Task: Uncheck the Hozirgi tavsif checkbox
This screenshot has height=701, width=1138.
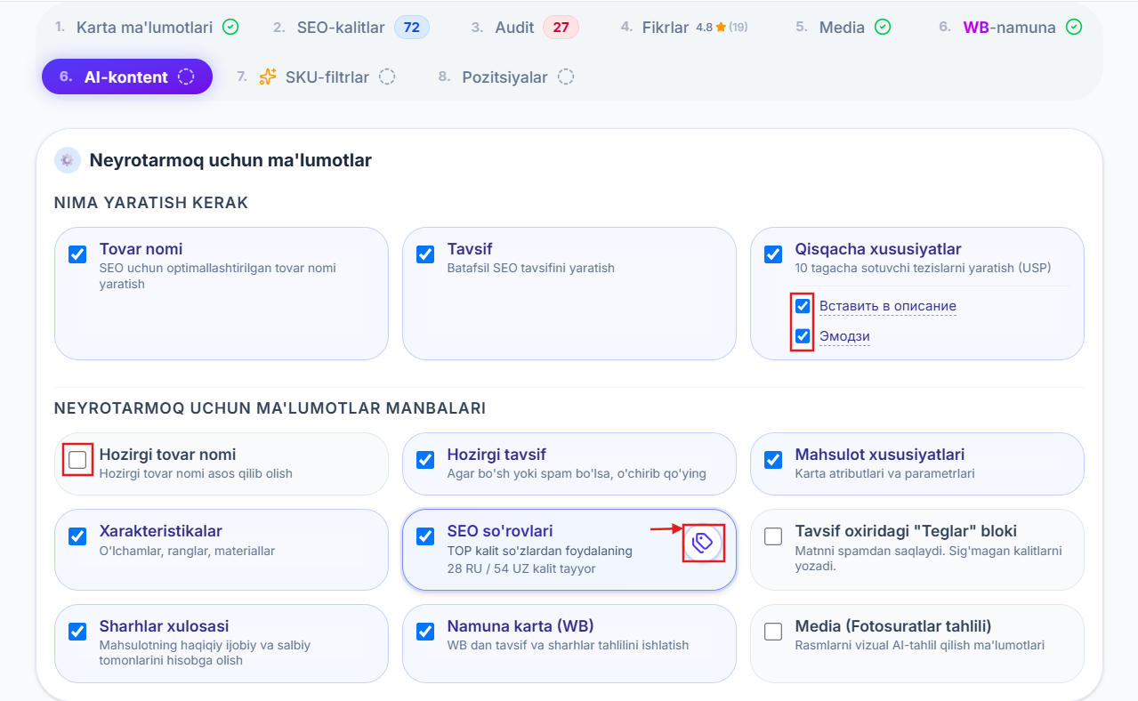Action: coord(425,460)
